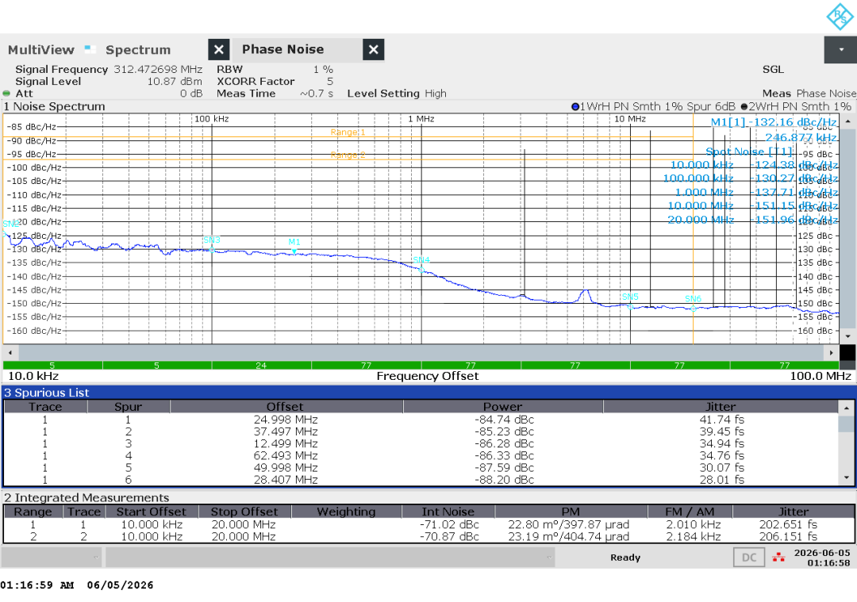Click the red network status icon
This screenshot has height=602, width=857.
click(778, 558)
